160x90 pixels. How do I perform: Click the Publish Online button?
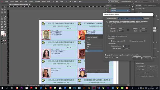113,1
